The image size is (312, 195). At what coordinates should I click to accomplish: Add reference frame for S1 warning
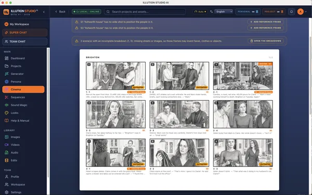point(265,22)
